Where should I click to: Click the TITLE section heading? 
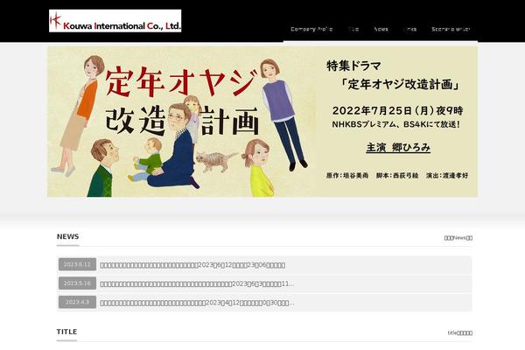(x=67, y=332)
